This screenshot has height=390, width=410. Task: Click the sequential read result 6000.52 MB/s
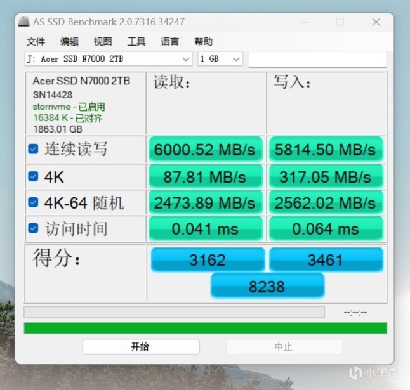[x=206, y=150]
